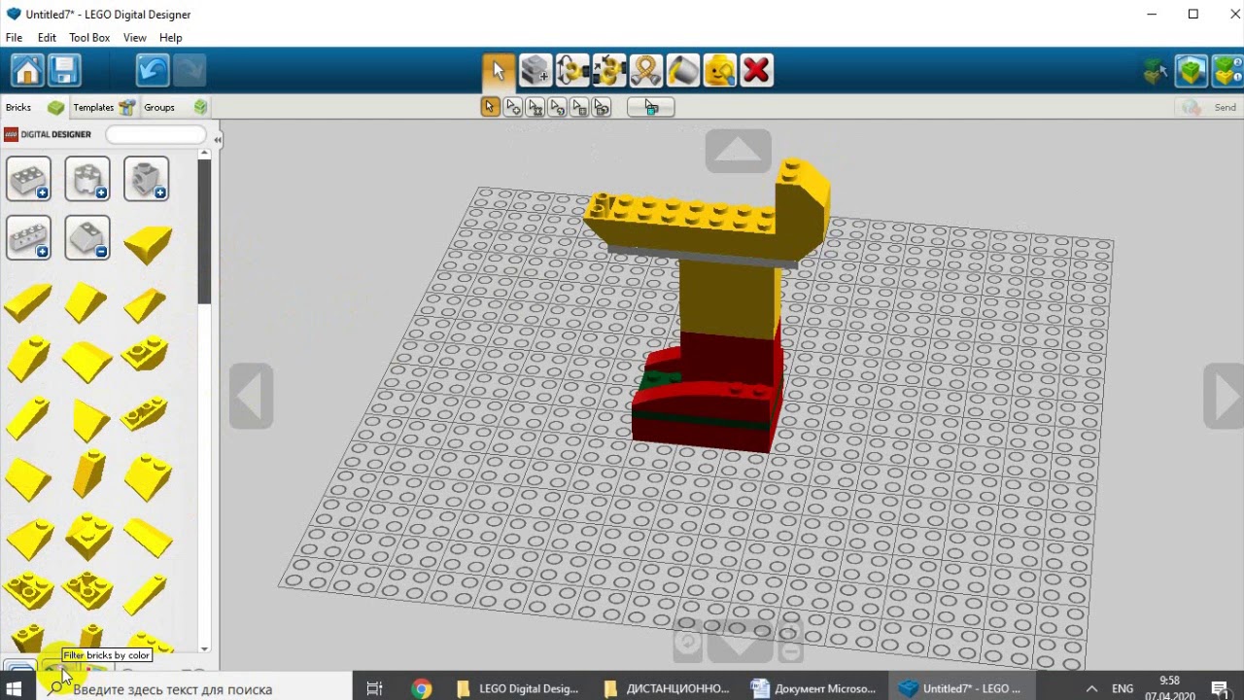Collapse the brick palette panel arrow
This screenshot has width=1244, height=700.
218,140
